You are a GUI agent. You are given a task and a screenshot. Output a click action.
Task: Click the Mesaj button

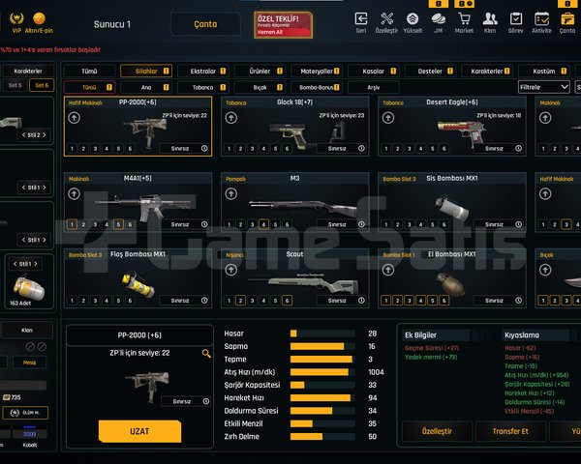pos(30,362)
